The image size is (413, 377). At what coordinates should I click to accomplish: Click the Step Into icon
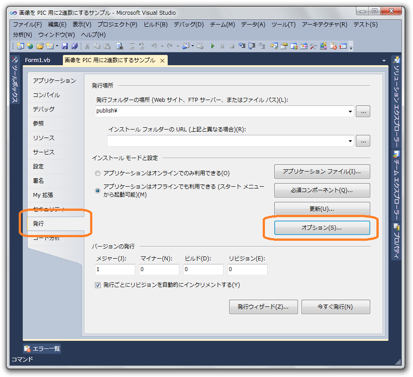coord(242,46)
